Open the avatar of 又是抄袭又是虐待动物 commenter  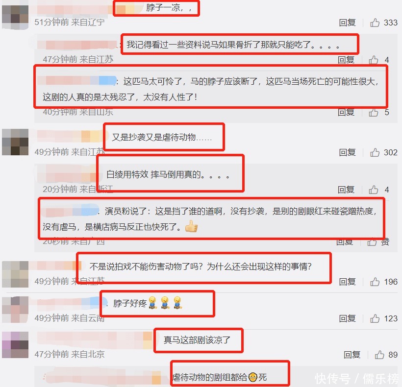point(15,142)
